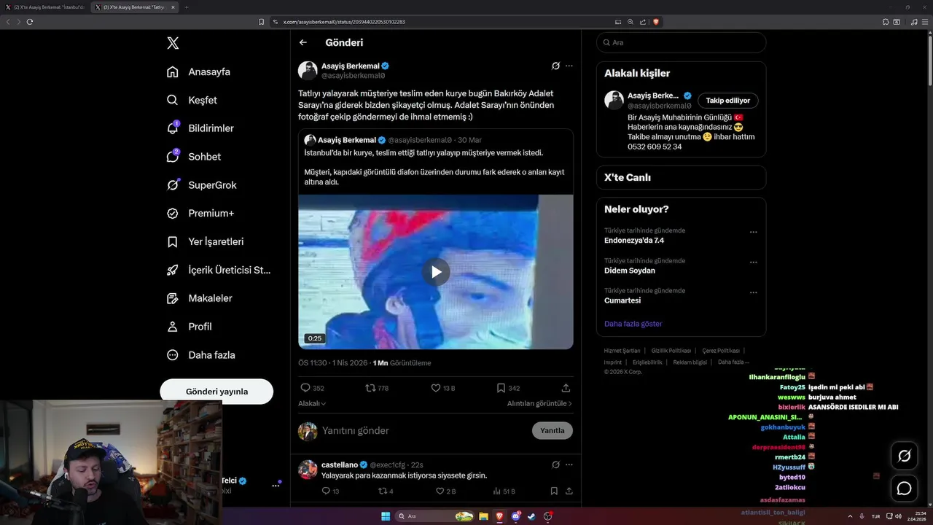Bookmark page icon in address bar

click(x=262, y=22)
